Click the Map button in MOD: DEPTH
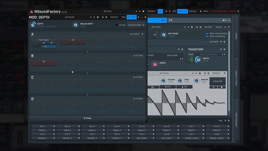Image resolution: width=268 pixels, height=151 pixels. (124, 17)
